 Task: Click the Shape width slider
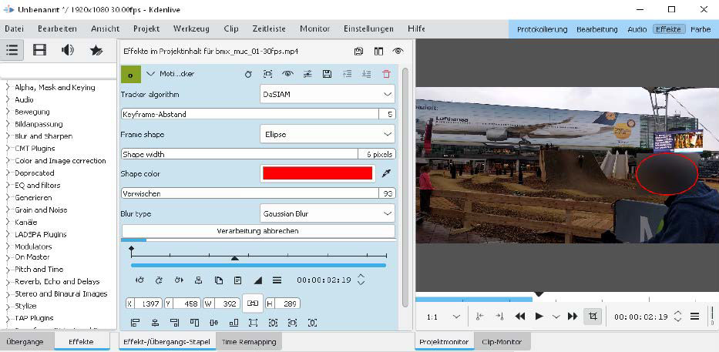click(258, 155)
